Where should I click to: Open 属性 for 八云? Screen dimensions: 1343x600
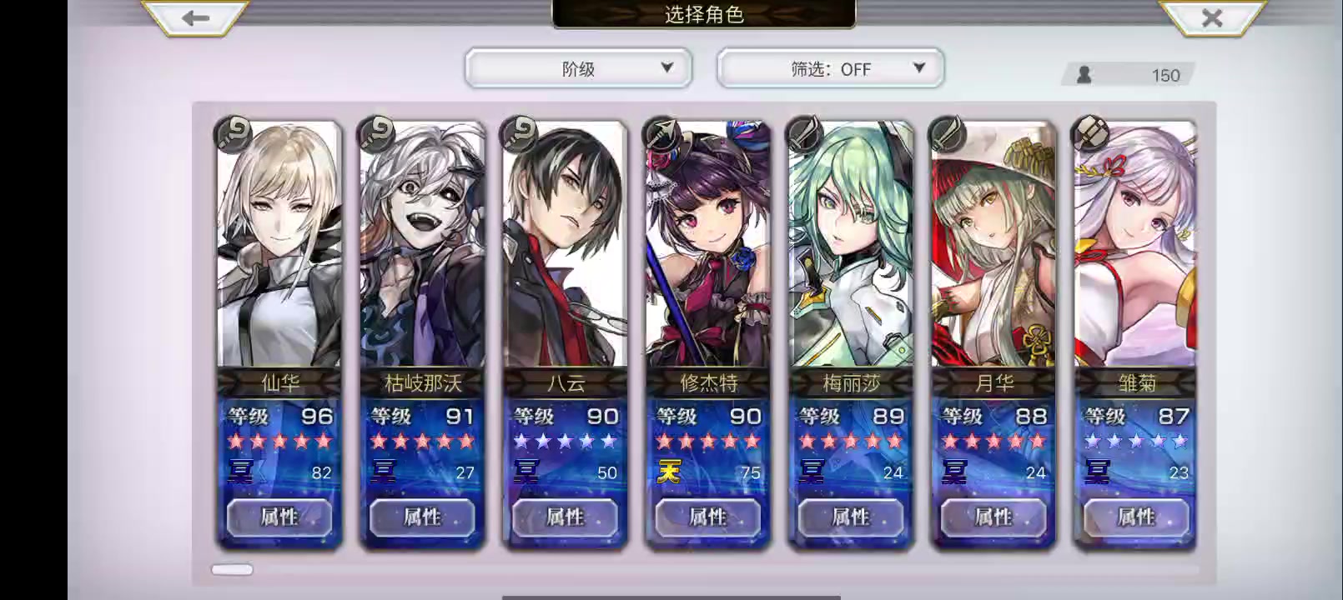click(565, 517)
